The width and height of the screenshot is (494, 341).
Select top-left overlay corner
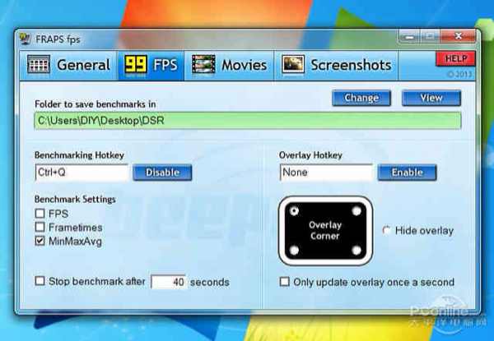294,211
